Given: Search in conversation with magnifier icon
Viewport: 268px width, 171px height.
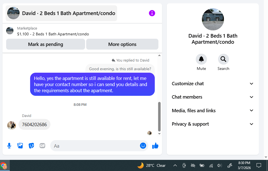Looking at the screenshot, I should tap(223, 59).
